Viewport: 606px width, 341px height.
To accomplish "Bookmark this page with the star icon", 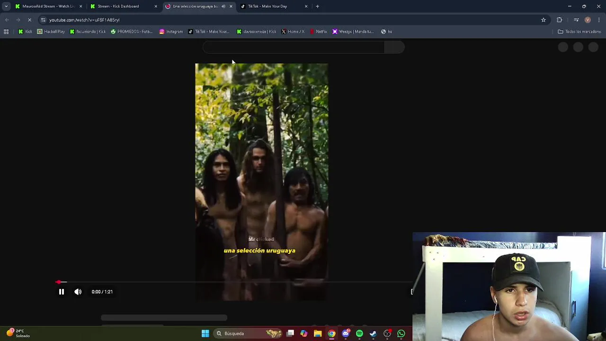I will (x=544, y=20).
